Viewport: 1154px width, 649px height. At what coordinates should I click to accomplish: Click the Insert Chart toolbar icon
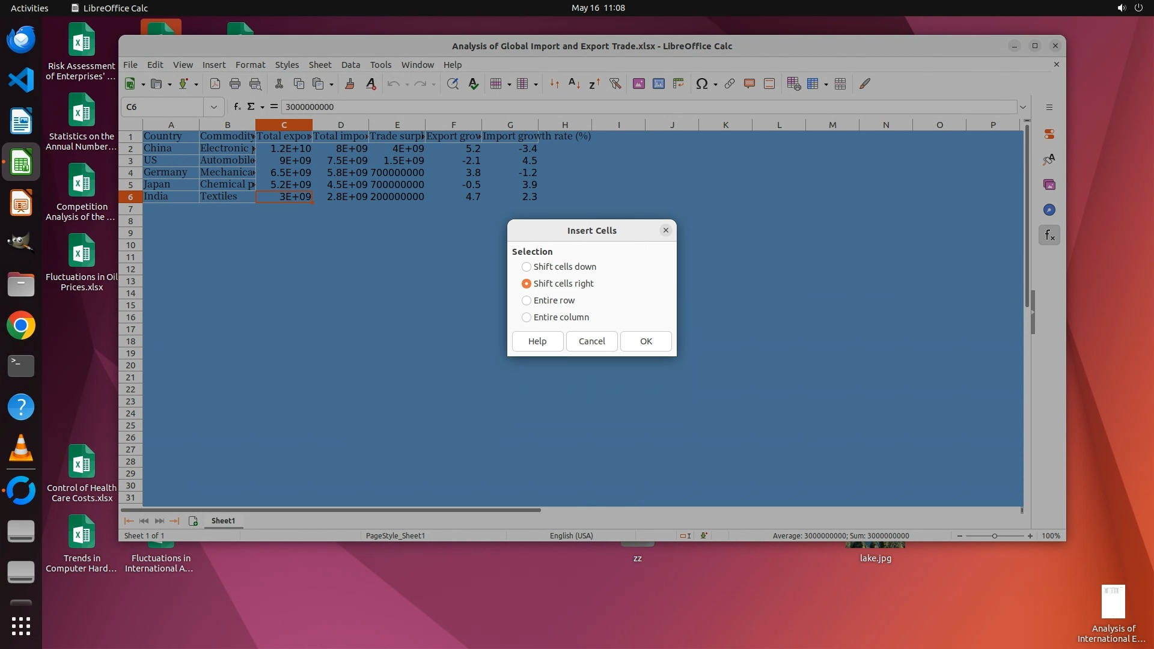point(659,84)
